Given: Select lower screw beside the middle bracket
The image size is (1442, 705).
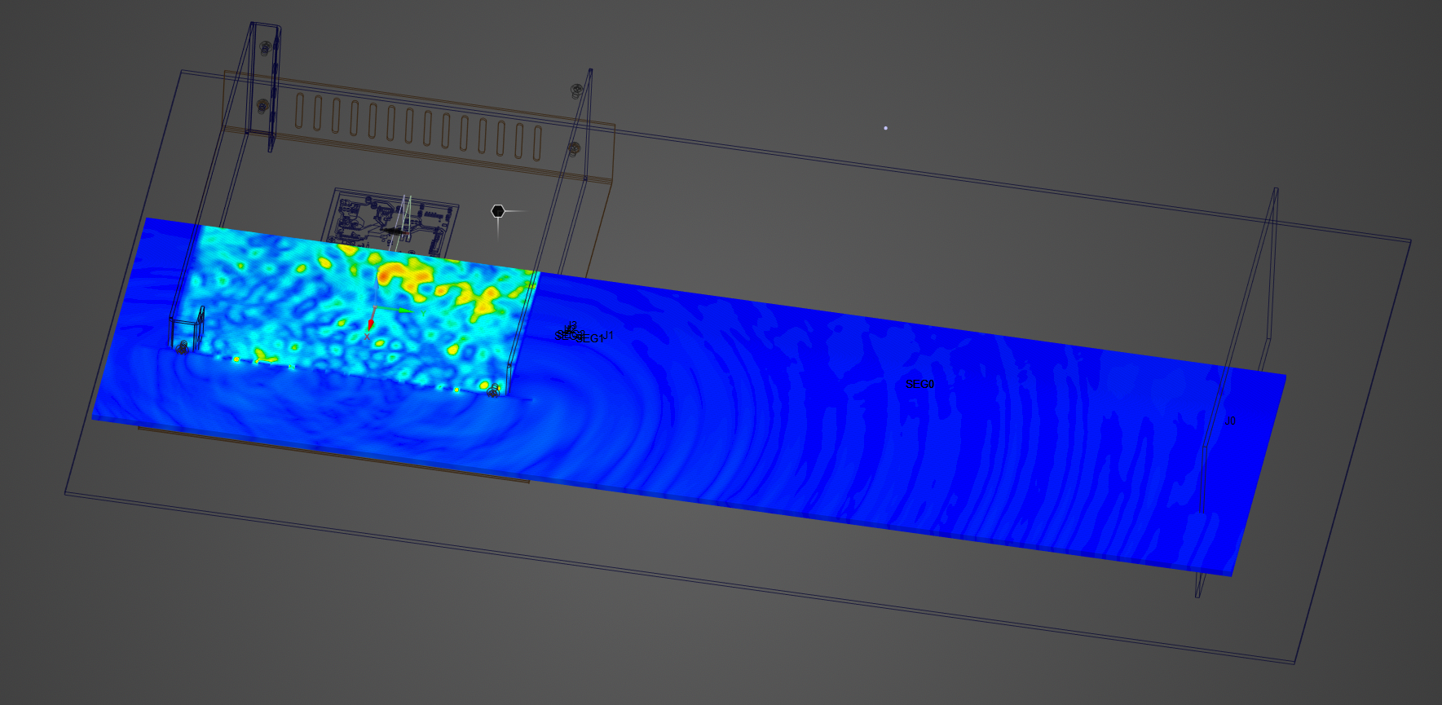Looking at the screenshot, I should pos(574,148).
